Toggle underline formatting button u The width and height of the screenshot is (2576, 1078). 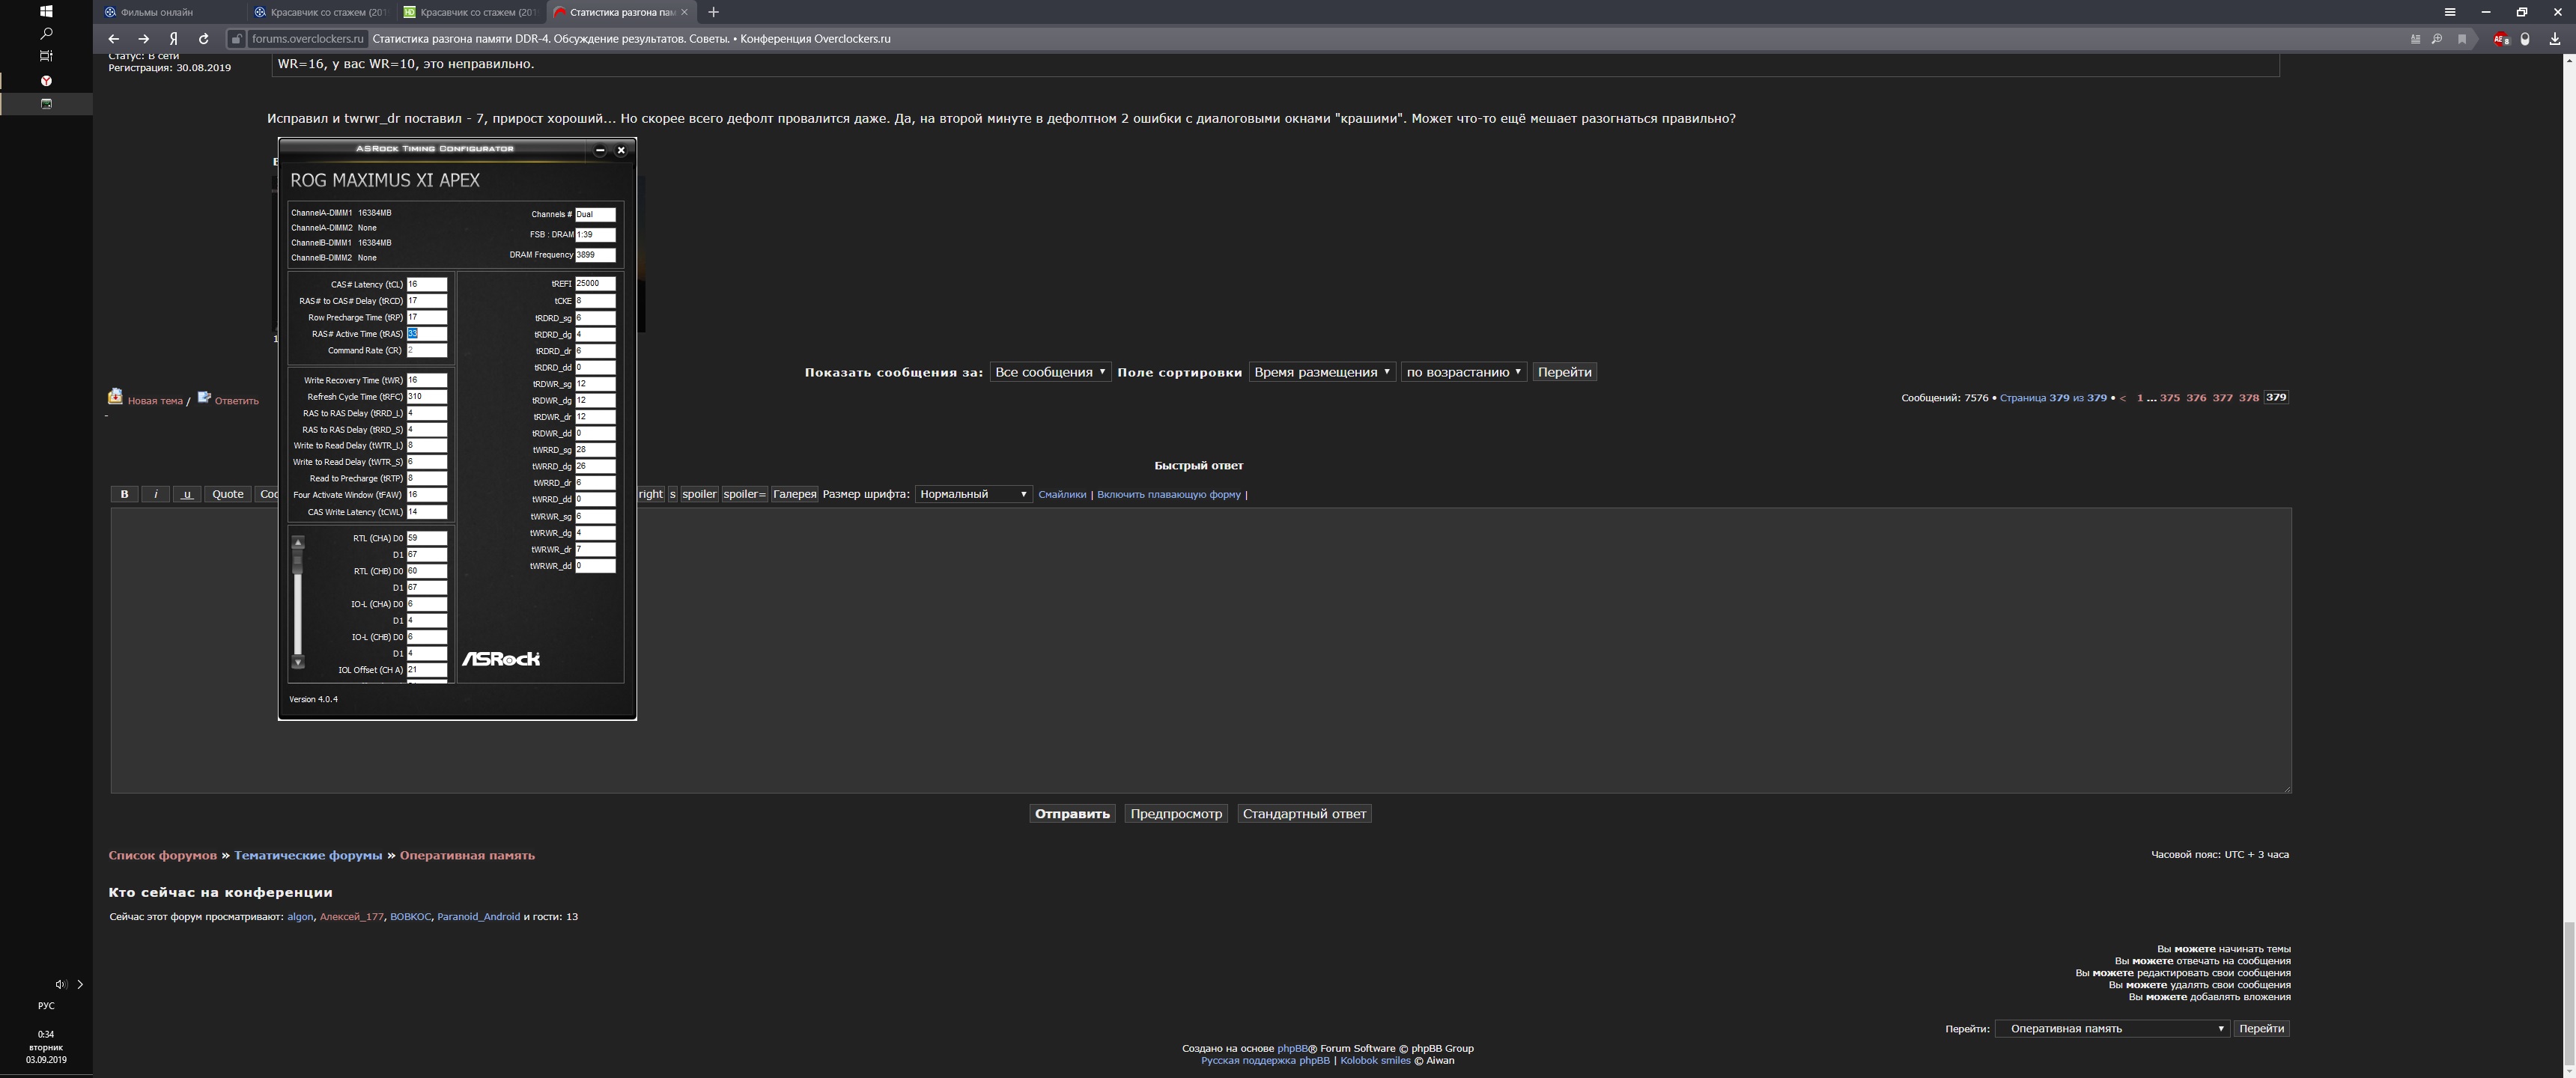click(187, 494)
